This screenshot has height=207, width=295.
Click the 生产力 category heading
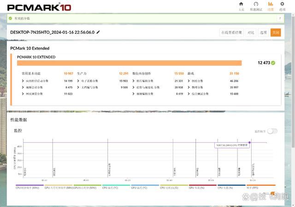tap(82, 73)
